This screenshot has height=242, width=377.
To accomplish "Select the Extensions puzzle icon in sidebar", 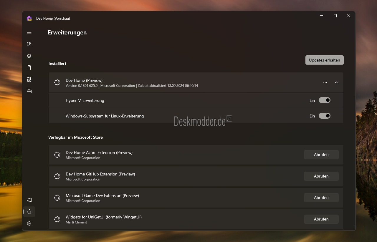I will (x=29, y=212).
